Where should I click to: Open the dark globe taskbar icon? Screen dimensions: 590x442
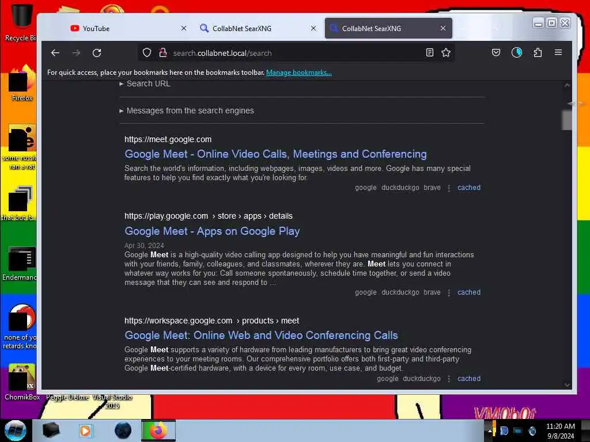point(123,430)
